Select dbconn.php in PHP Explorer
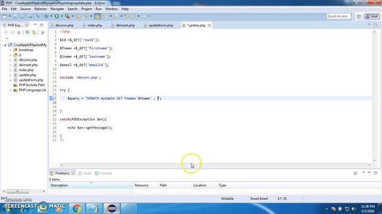 click(x=28, y=60)
